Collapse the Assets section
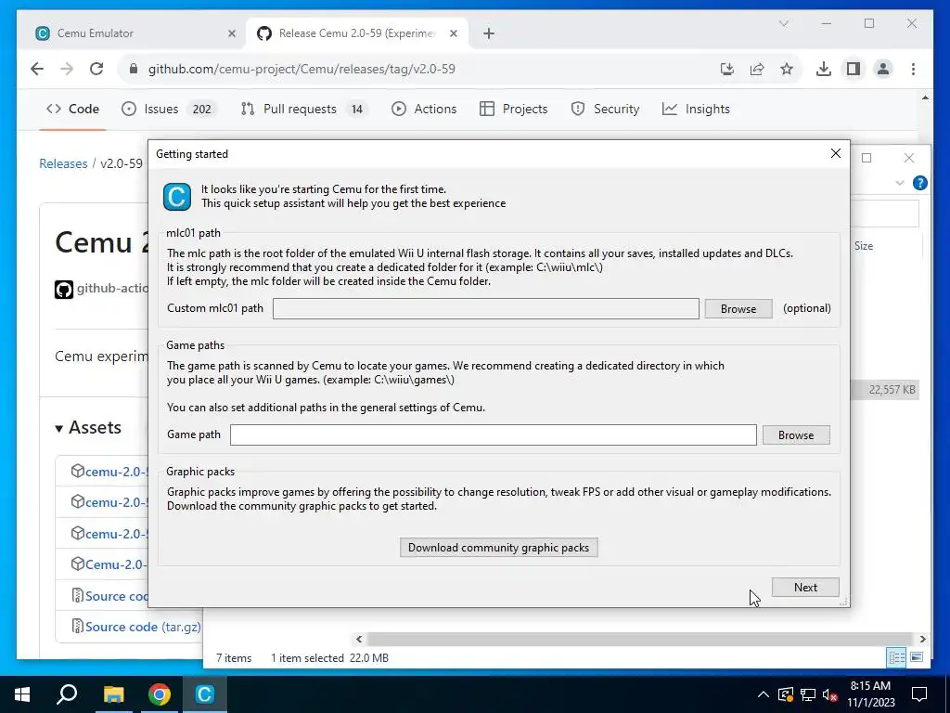The height and width of the screenshot is (713, 950). click(88, 427)
